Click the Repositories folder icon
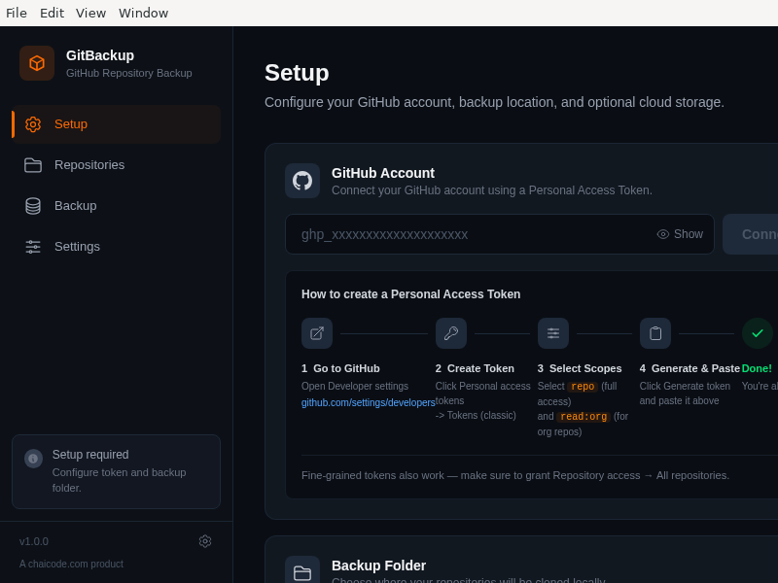778x583 pixels. 33,165
